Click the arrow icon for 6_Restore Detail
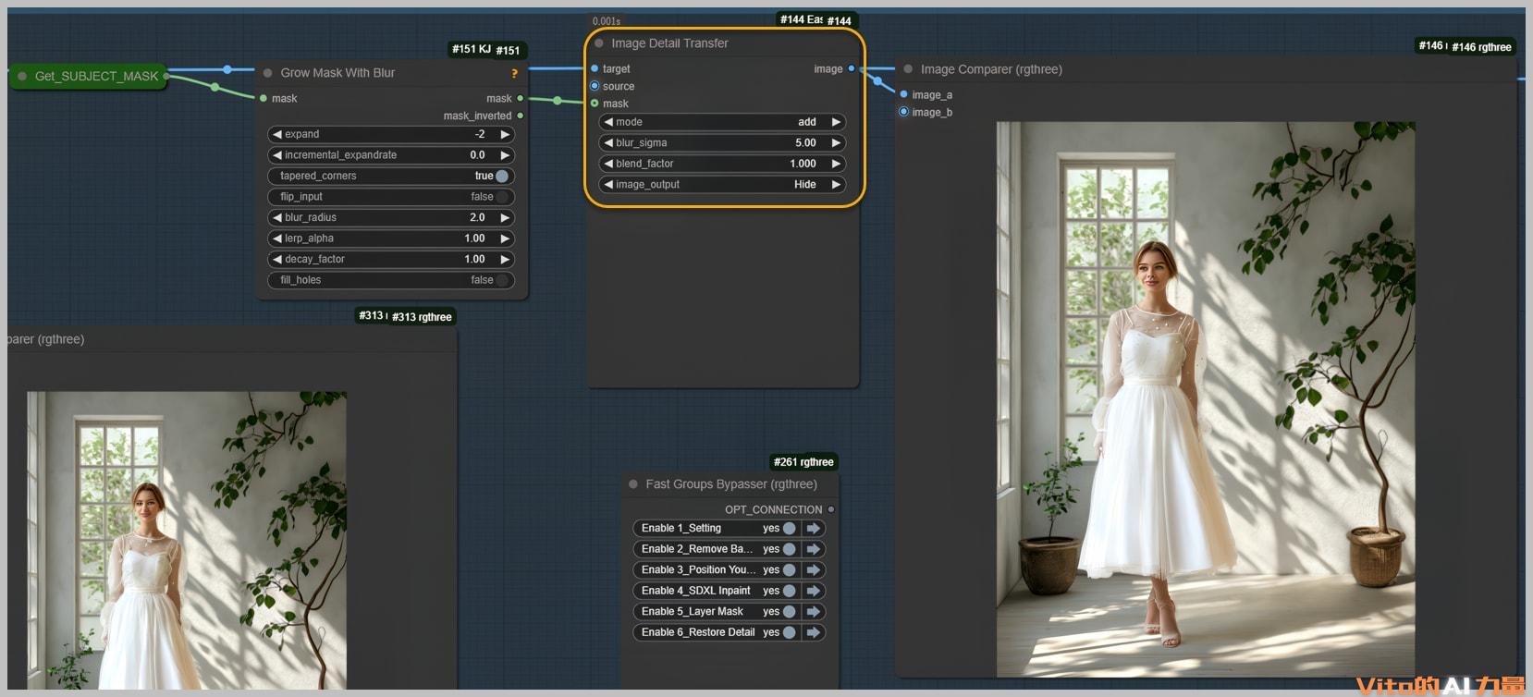1533x697 pixels. pos(814,632)
